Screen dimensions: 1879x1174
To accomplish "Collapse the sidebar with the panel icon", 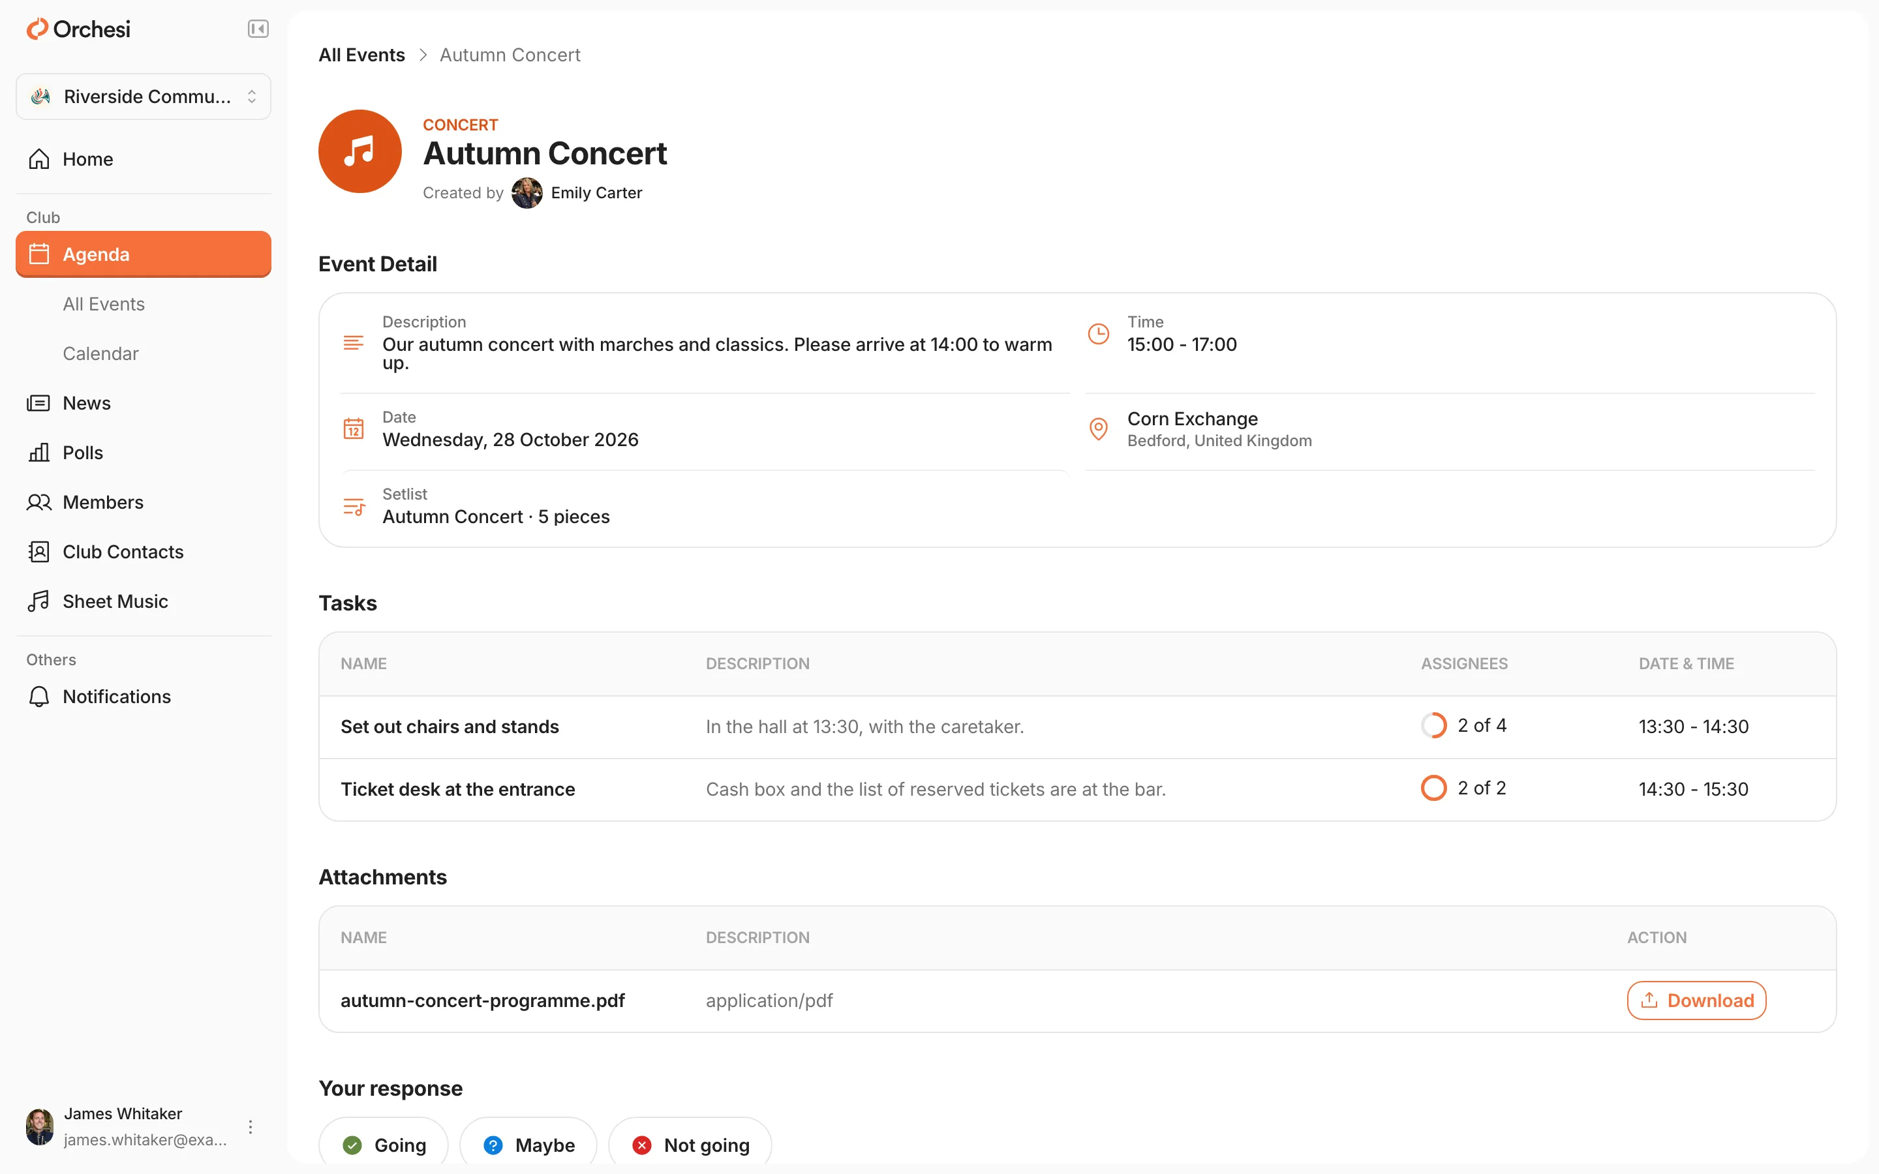I will 258,29.
